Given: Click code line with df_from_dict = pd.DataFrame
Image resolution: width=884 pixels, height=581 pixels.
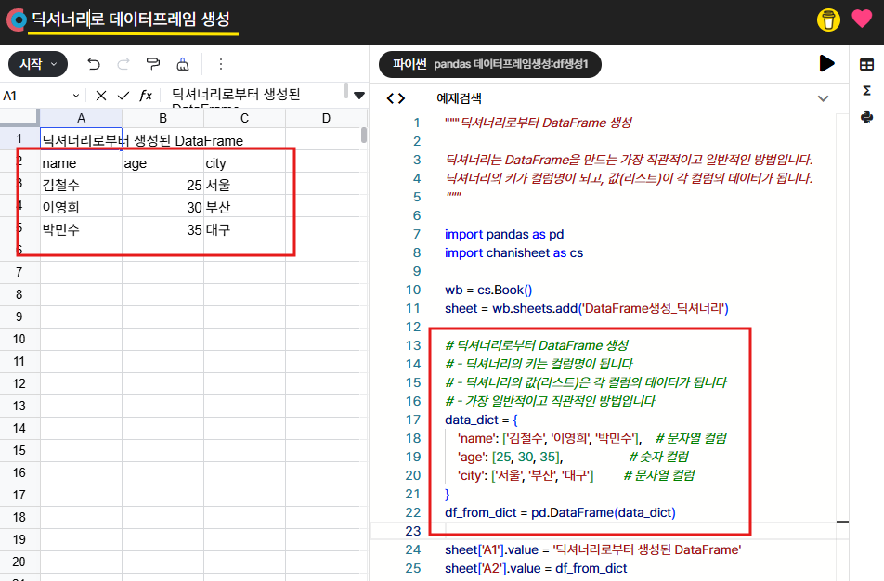Looking at the screenshot, I should point(560,513).
